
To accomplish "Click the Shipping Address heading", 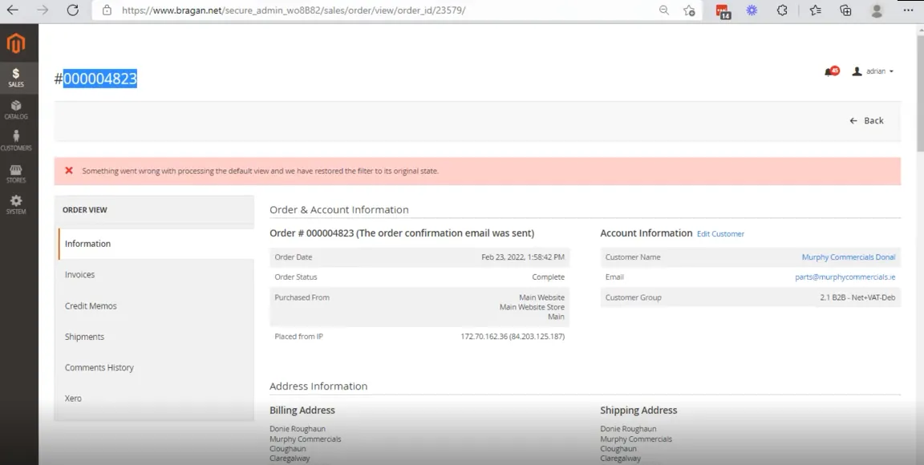I will pyautogui.click(x=638, y=410).
